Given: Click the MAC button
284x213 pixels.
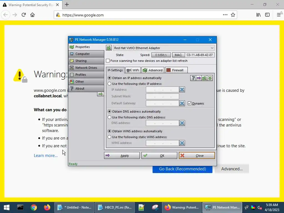Looking at the screenshot, I should point(178,55).
